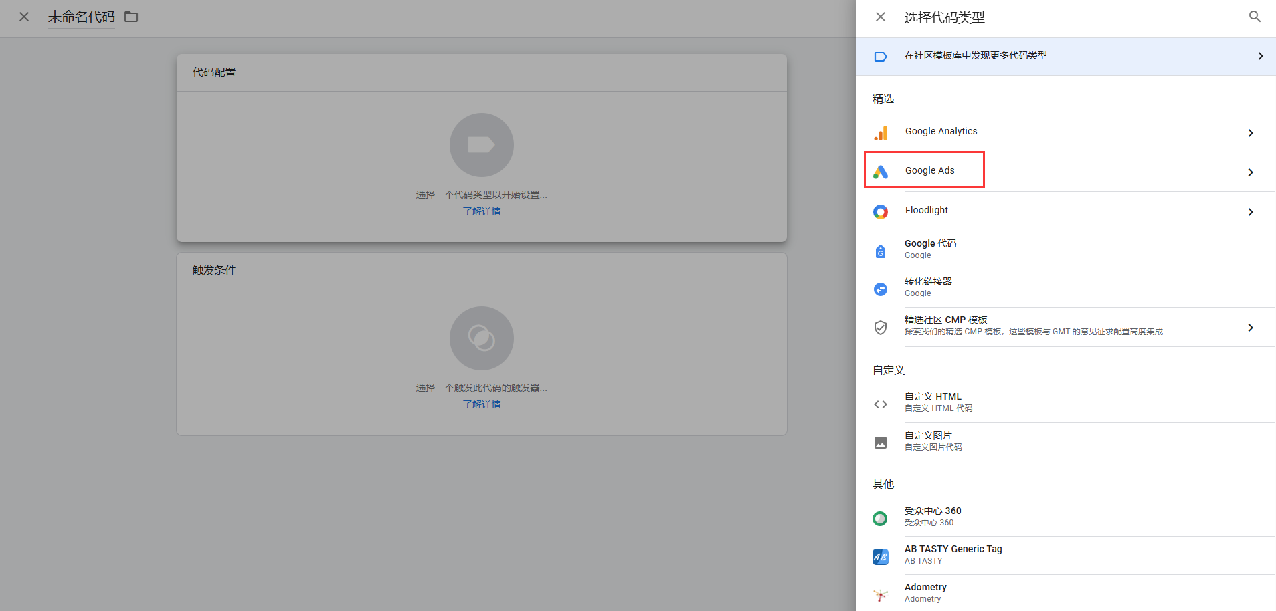The width and height of the screenshot is (1276, 611).
Task: Open 了解详情 link under 触发条件
Action: coord(482,404)
